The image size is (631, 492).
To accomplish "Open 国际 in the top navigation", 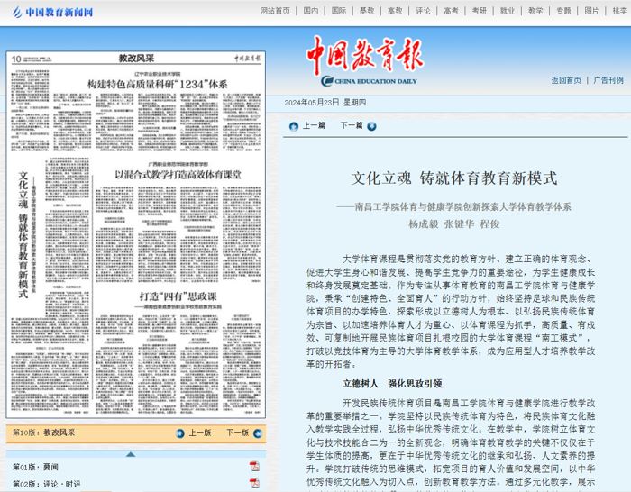I will tap(339, 11).
